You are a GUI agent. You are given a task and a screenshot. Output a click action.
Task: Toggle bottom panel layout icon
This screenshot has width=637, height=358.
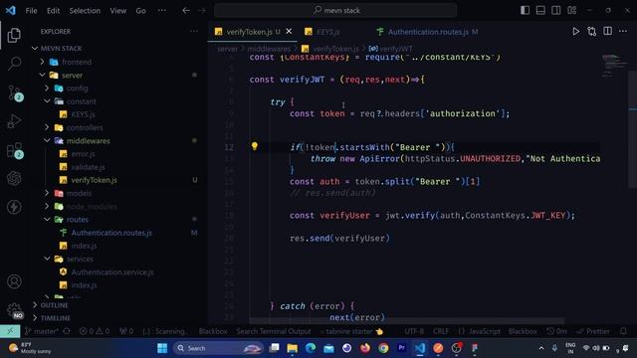(x=540, y=11)
